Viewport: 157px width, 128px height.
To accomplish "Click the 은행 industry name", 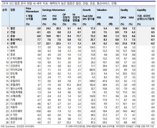I will click(13, 43).
